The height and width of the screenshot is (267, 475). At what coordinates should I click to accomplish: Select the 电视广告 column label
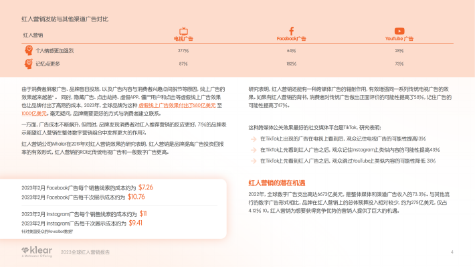click(183, 39)
